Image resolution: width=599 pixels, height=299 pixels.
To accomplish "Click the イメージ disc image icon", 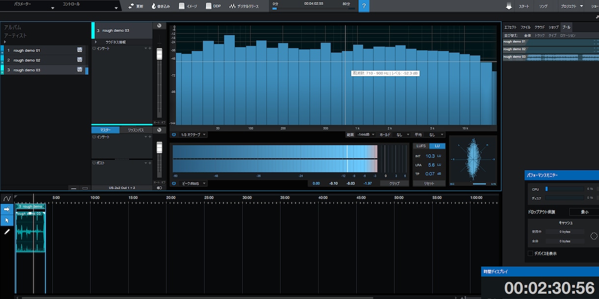I will (x=182, y=6).
